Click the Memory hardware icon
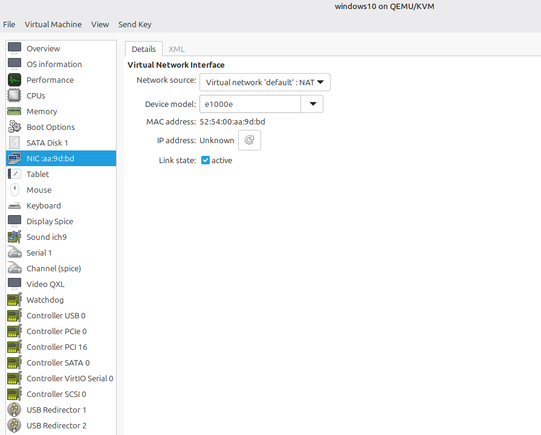This screenshot has height=435, width=541. pos(14,111)
